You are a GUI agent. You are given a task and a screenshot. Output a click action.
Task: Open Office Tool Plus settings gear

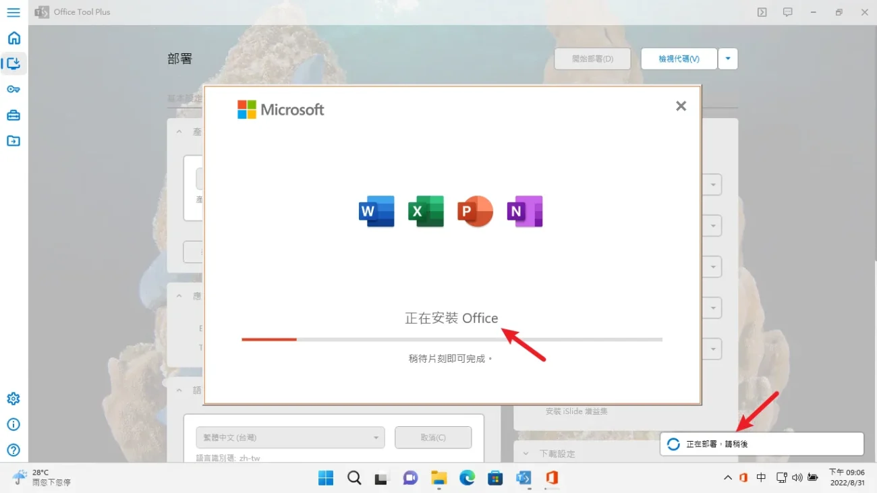13,399
